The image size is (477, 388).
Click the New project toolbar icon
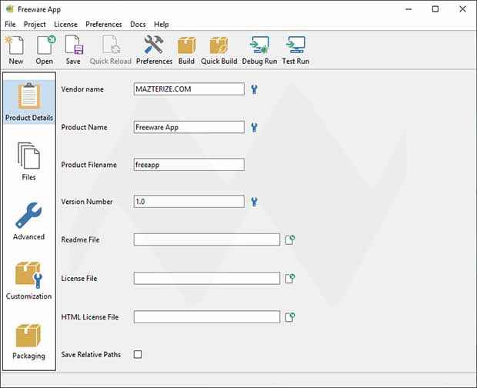(15, 49)
